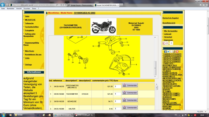Open MICROFICHE link

tap(30, 20)
